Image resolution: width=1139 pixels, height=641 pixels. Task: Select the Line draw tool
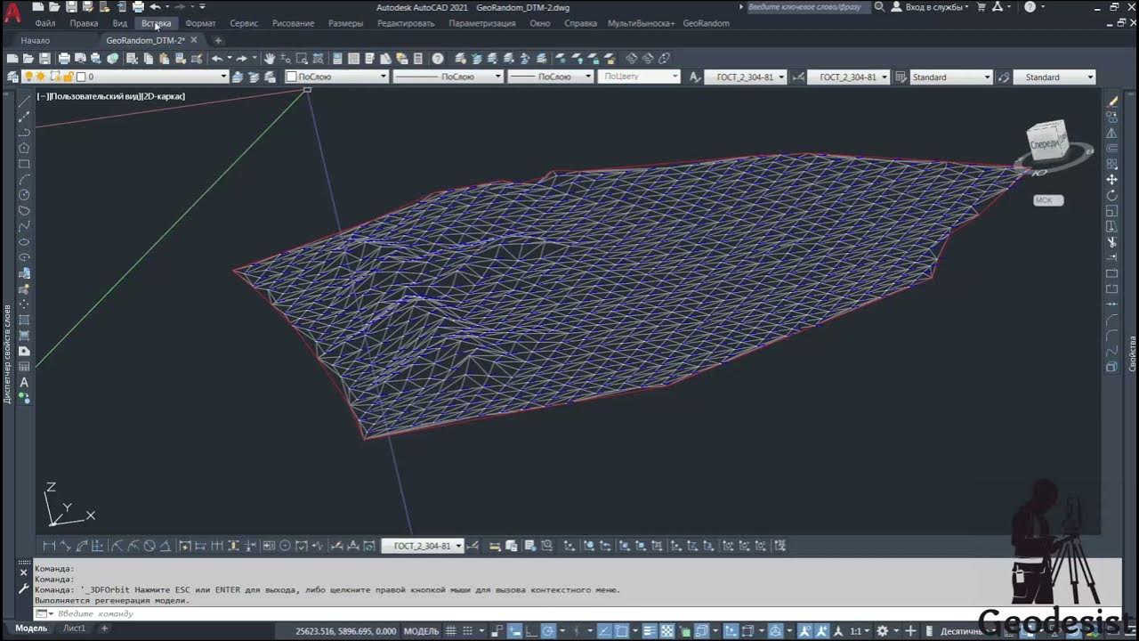click(24, 100)
